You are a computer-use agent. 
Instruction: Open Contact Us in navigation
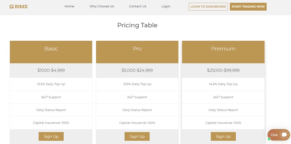click(x=138, y=6)
